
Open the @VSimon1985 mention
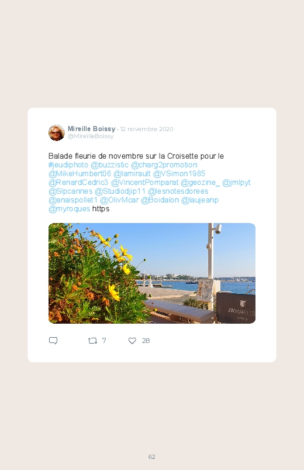[179, 174]
